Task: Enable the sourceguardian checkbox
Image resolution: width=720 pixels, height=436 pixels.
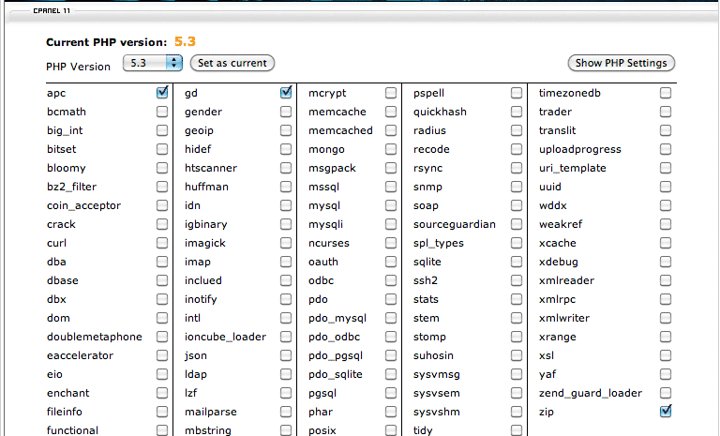Action: (517, 224)
